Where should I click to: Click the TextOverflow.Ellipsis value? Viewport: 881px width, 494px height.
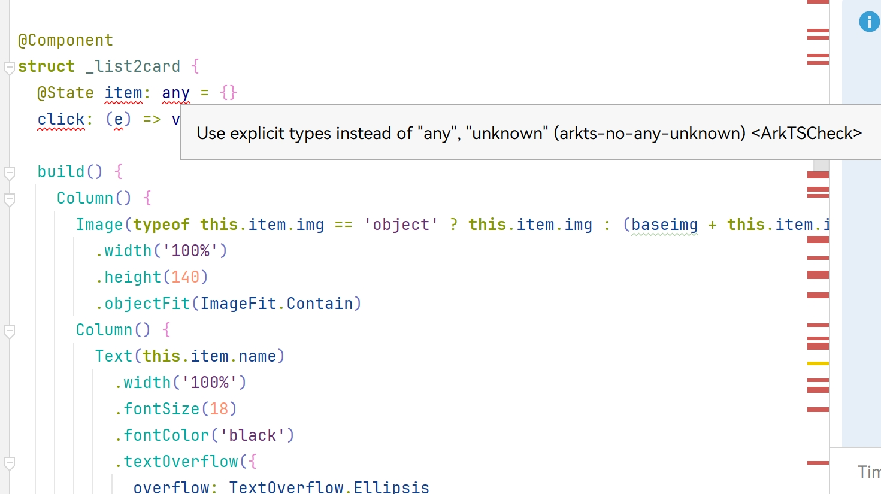point(329,487)
